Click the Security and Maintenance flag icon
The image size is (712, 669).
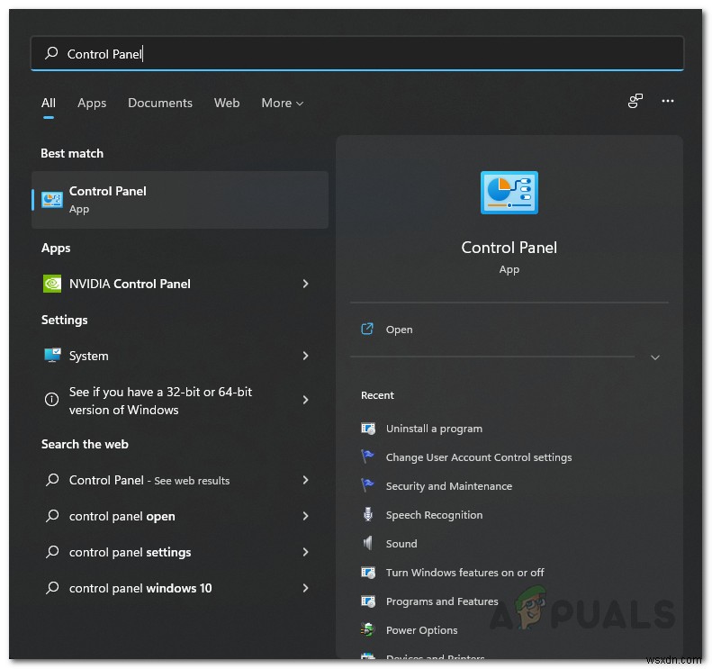[367, 486]
